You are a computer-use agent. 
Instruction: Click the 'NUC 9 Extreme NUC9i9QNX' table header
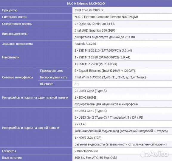(x=86, y=4)
